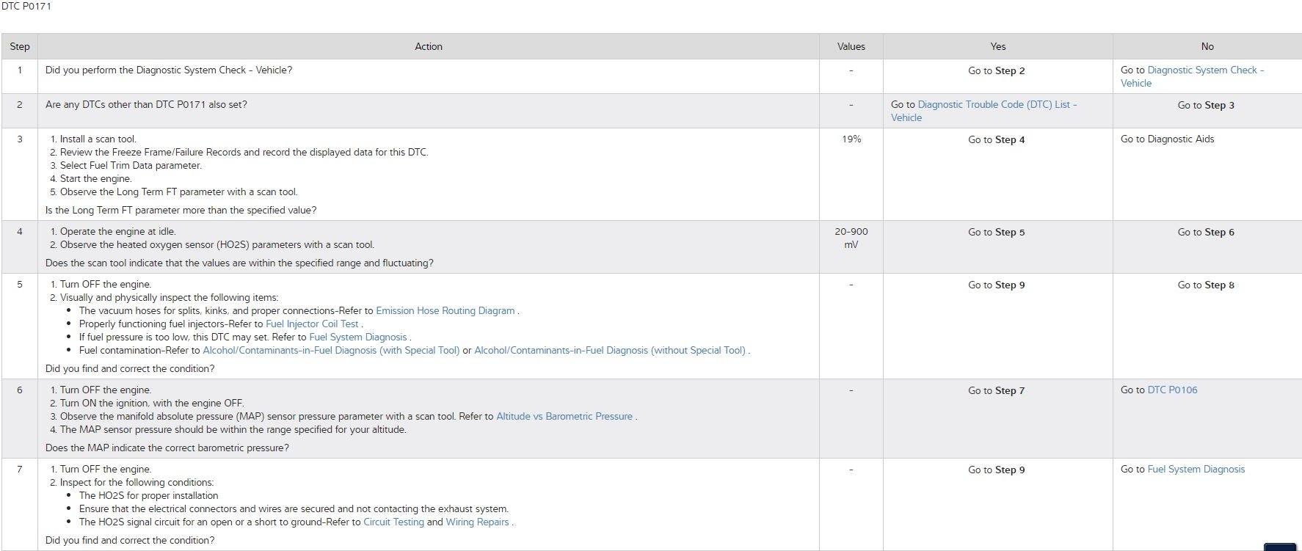
Task: Open Alcohol/Contaminants-in-Fuel Diagnosis (without Special Tool) link
Action: [609, 351]
